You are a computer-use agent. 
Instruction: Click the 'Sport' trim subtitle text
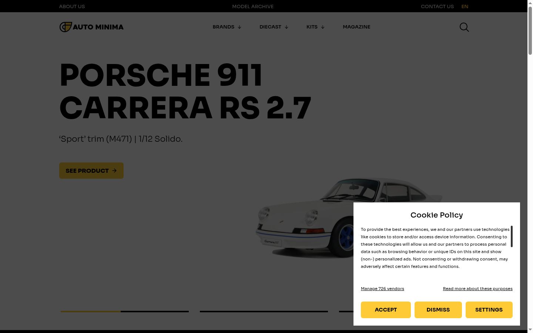121,139
